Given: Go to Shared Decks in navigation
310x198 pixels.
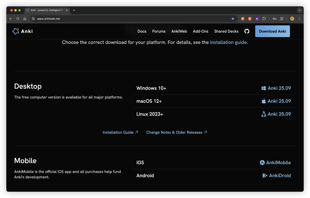Looking at the screenshot, I should tap(226, 31).
